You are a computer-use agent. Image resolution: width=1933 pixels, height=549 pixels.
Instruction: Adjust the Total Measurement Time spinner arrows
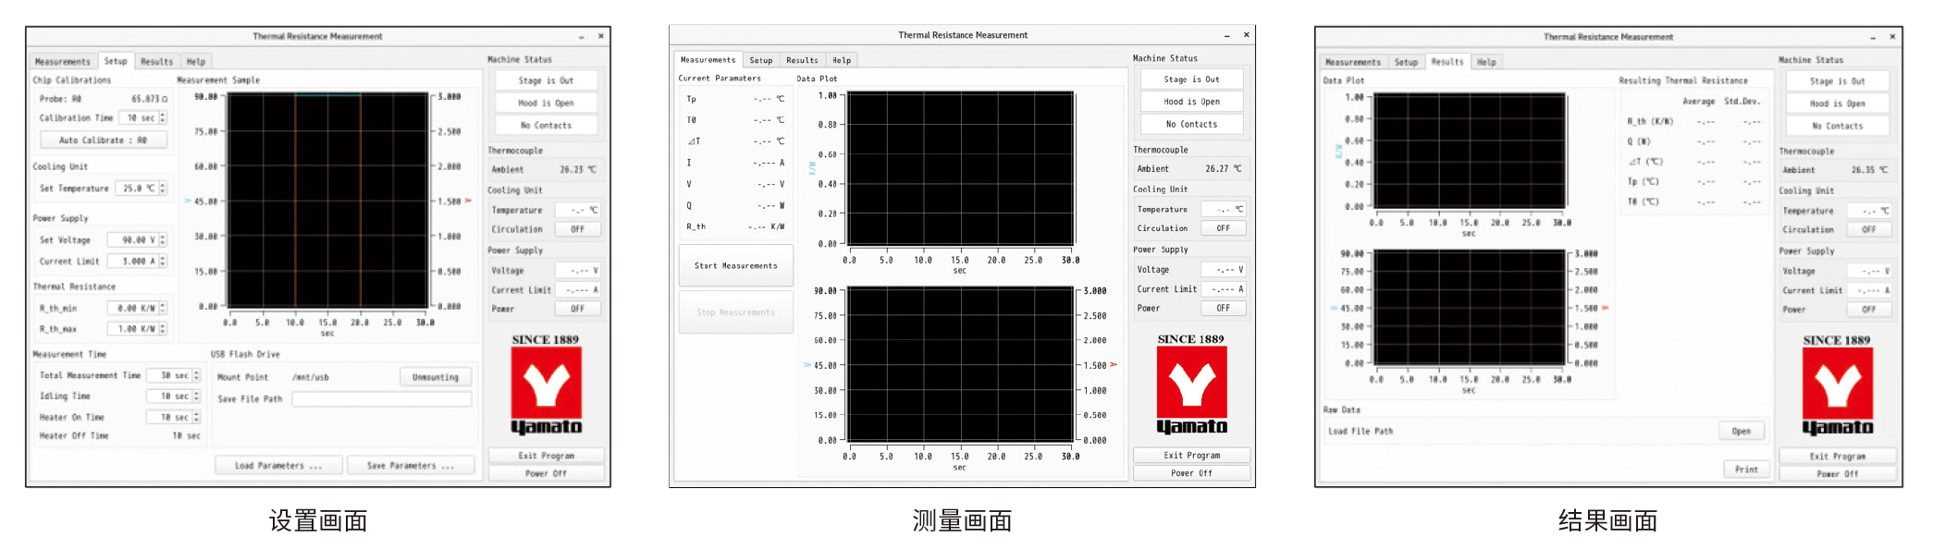point(196,375)
